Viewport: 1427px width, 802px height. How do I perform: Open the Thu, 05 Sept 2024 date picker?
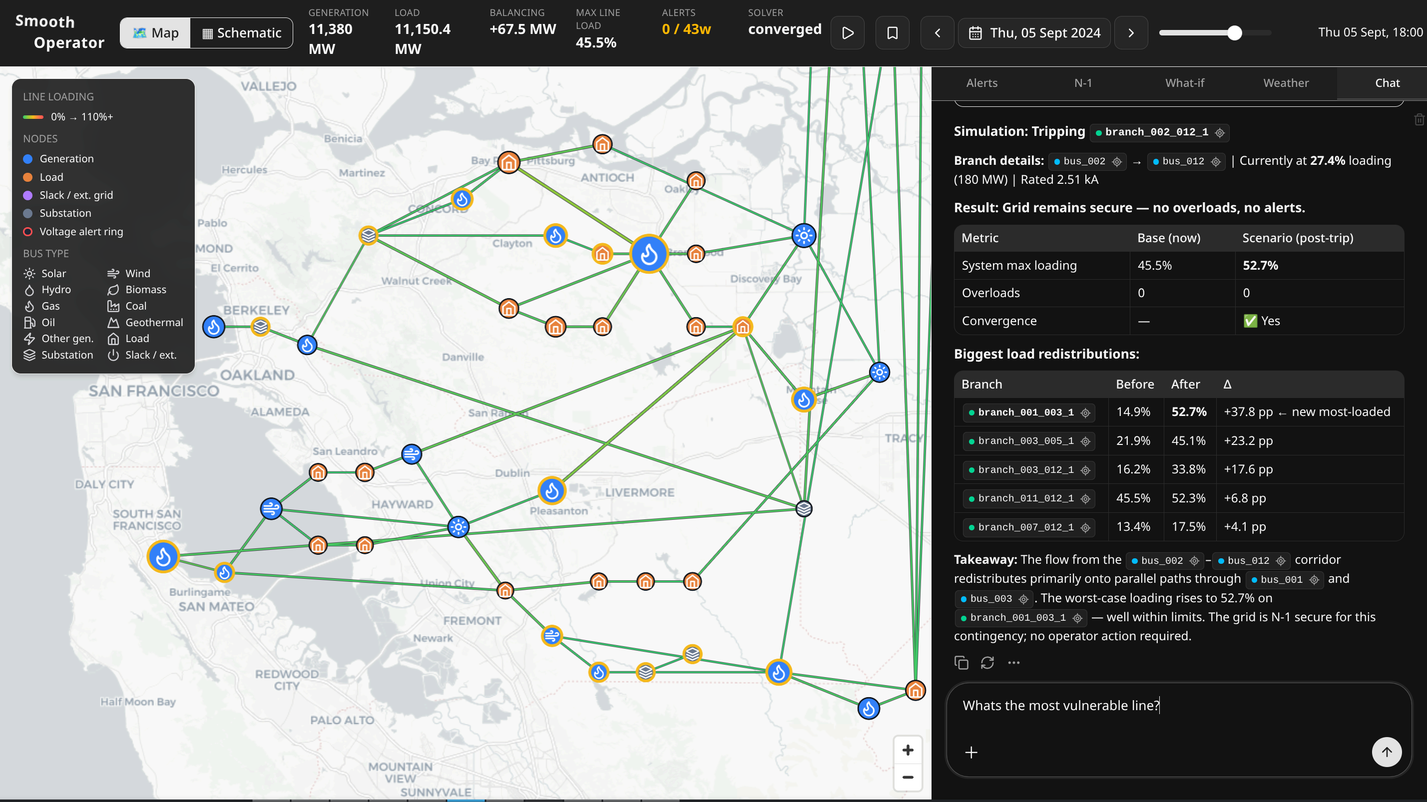(1034, 33)
